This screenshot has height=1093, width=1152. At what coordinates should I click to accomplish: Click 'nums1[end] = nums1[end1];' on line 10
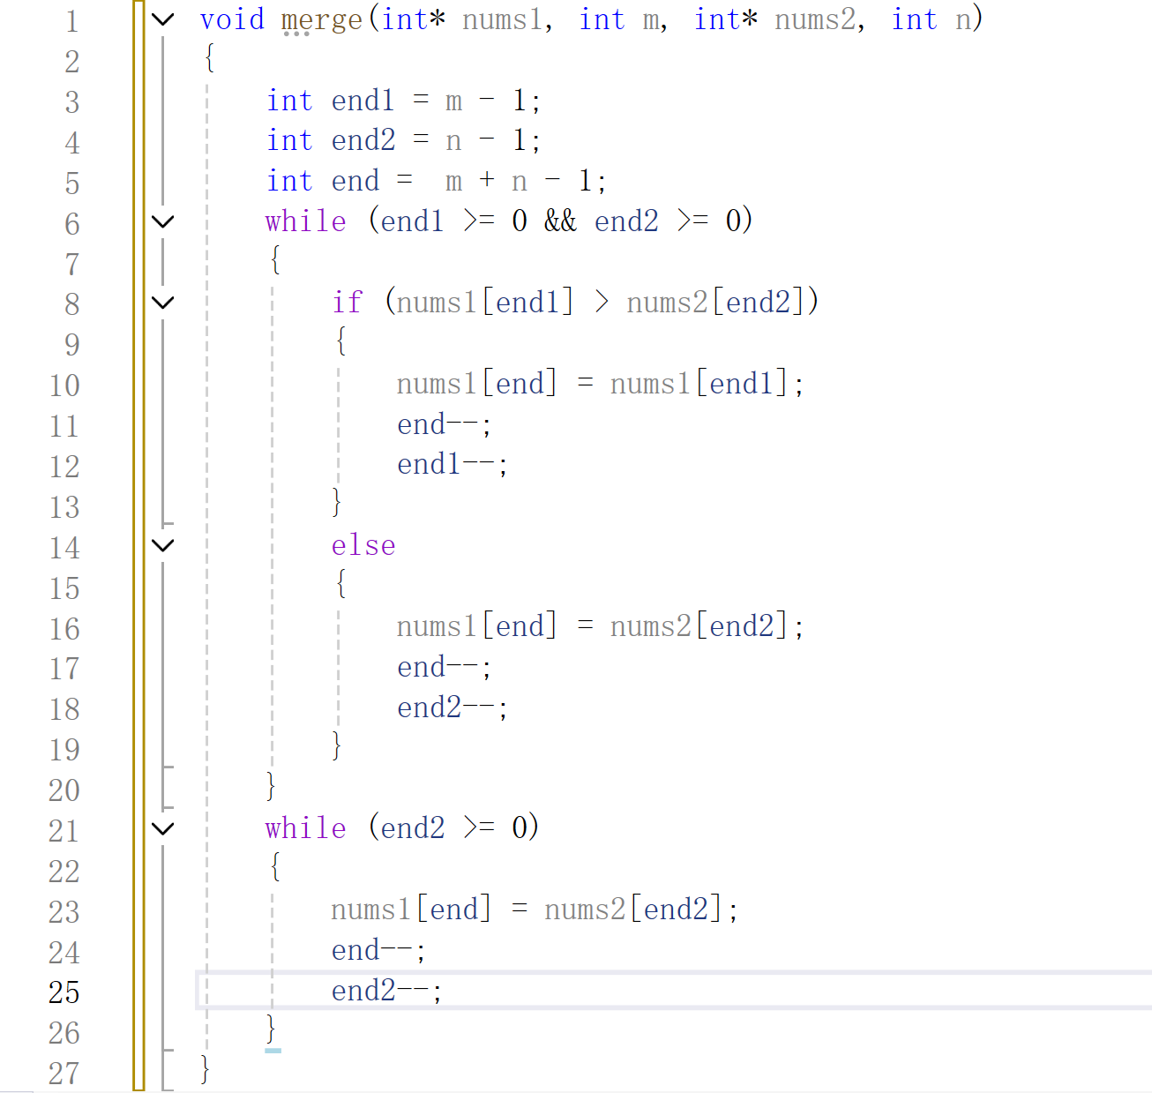(x=600, y=383)
